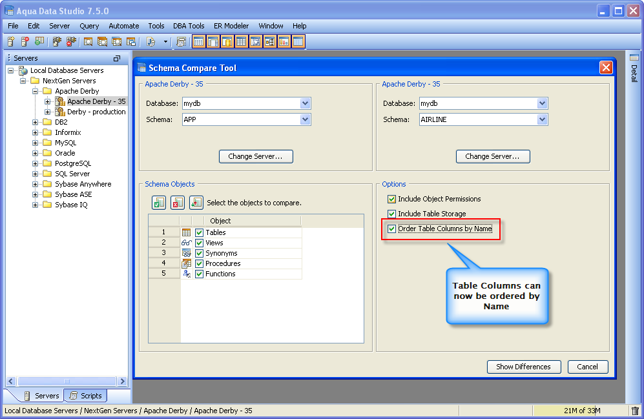The height and width of the screenshot is (419, 644).
Task: Open the DBA Tools menu
Action: click(x=189, y=26)
